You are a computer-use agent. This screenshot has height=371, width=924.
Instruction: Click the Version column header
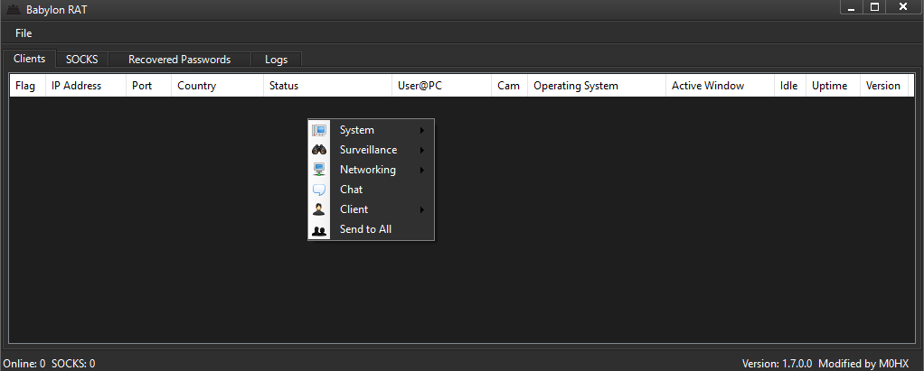[x=884, y=86]
